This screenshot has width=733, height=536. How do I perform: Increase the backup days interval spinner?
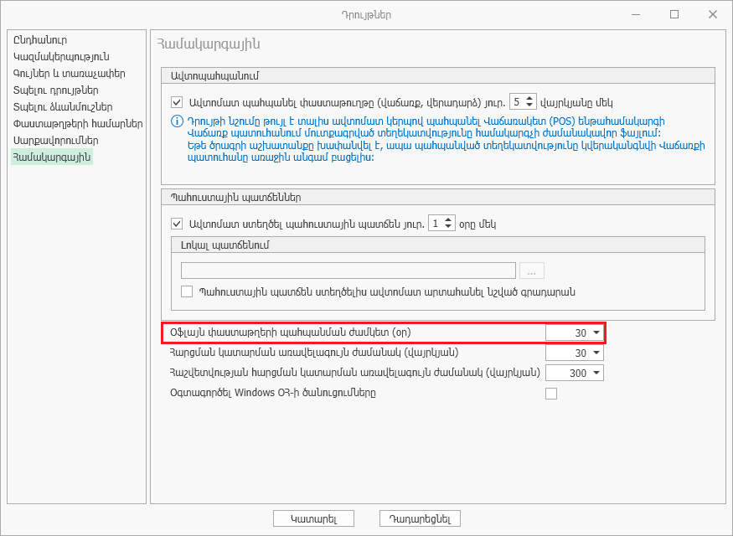click(447, 220)
